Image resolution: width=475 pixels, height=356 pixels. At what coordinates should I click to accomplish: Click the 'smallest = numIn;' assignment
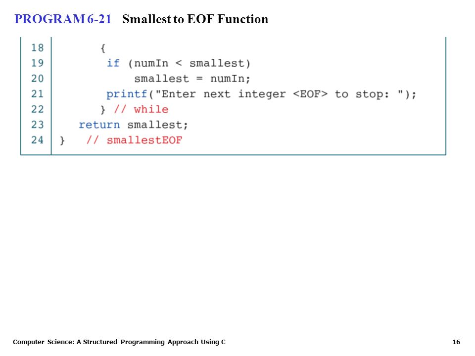192,79
